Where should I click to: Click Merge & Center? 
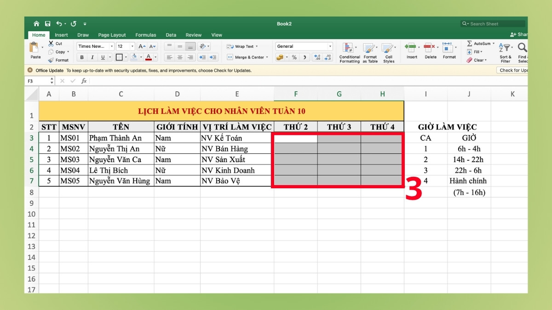click(243, 57)
